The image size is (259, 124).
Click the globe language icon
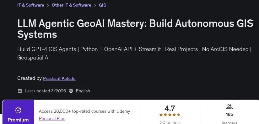point(71,91)
